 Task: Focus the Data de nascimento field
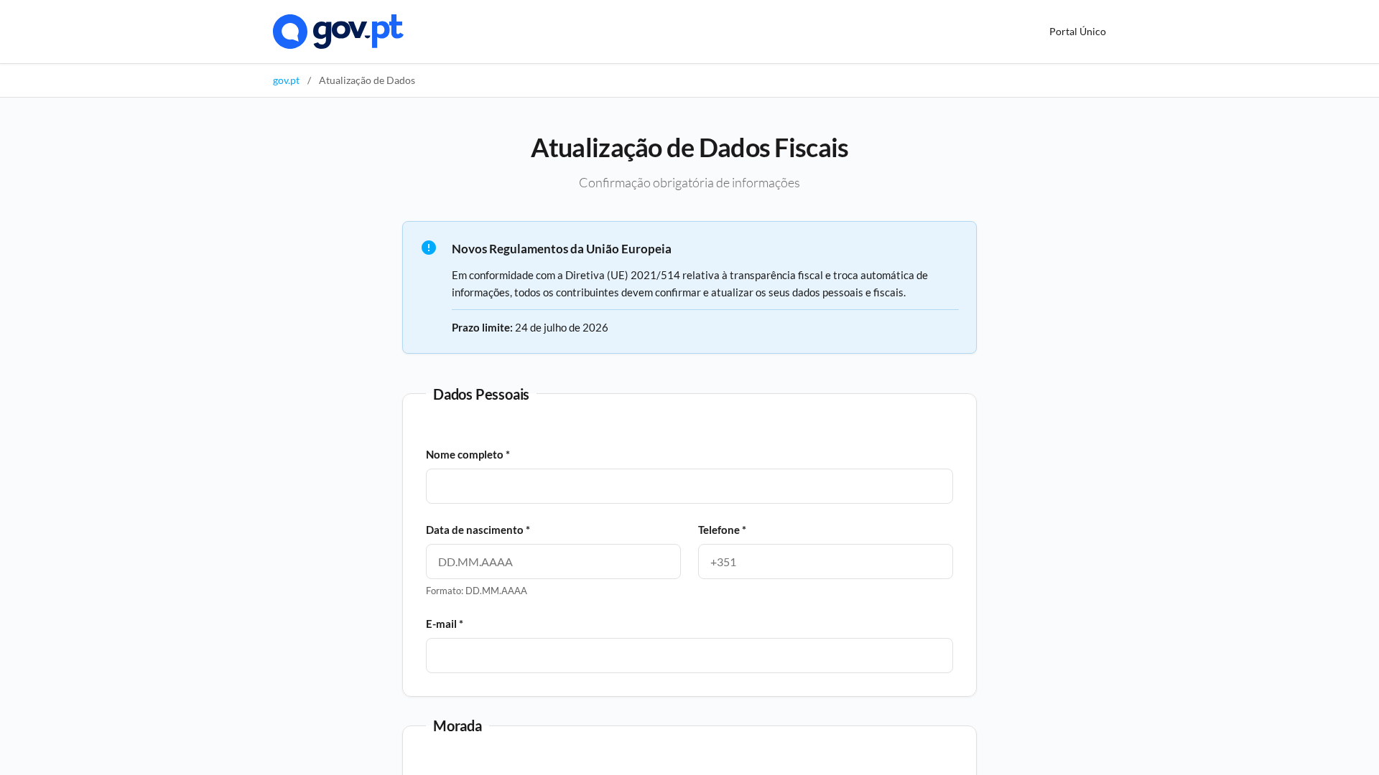tap(553, 562)
